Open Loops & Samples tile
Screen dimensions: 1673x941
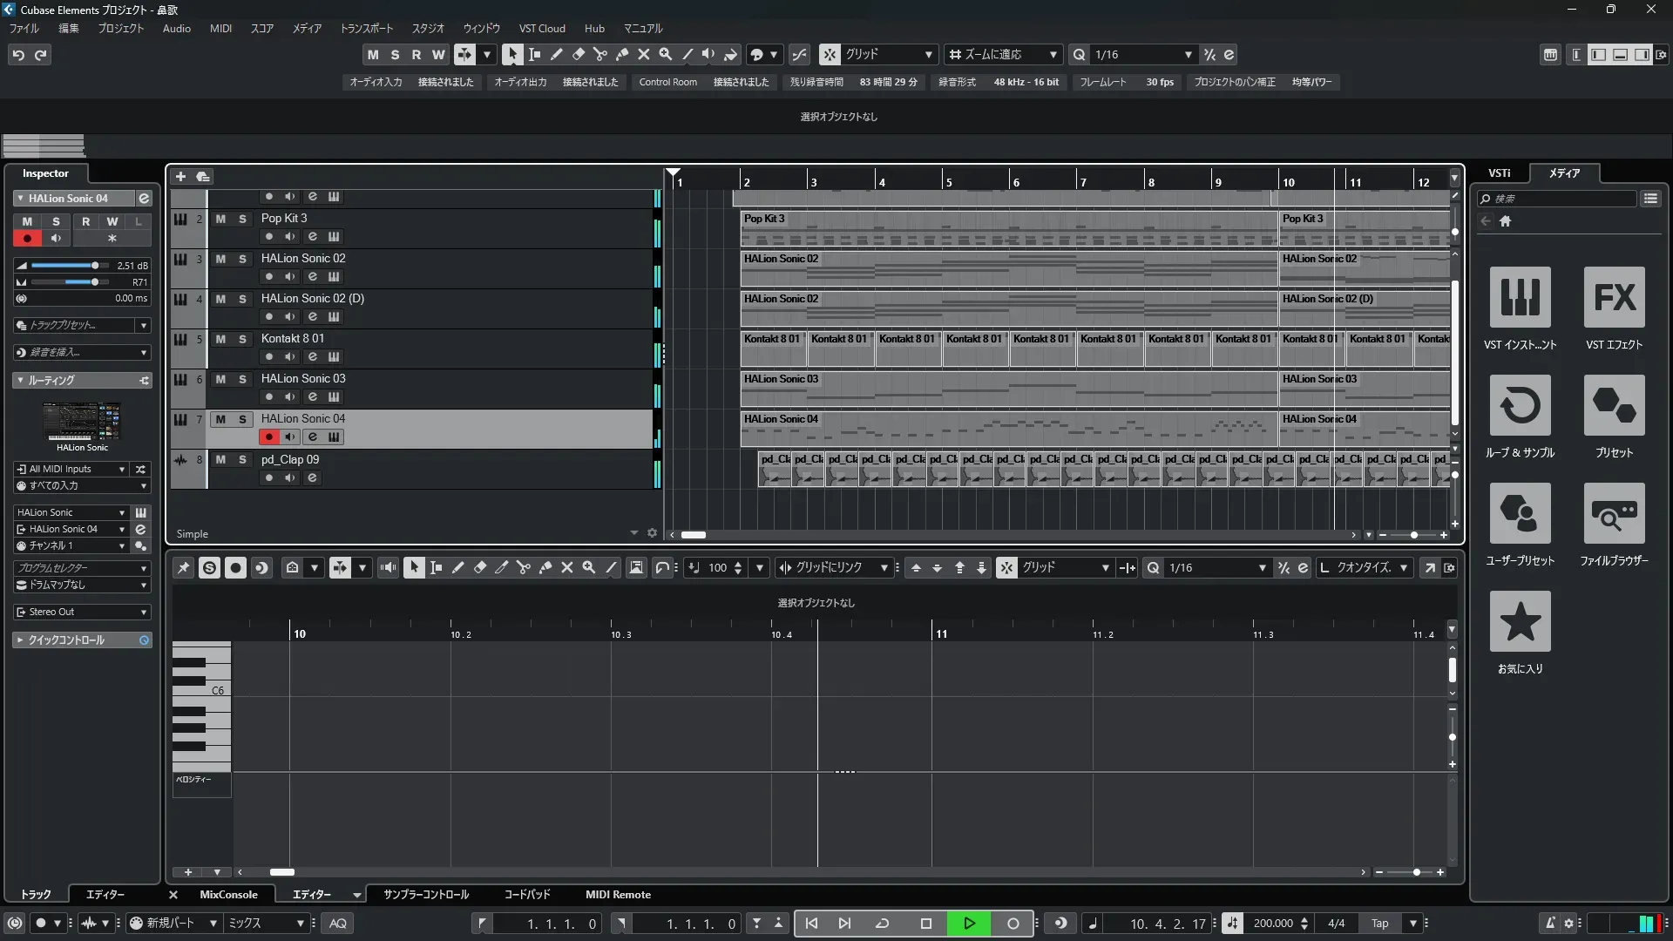click(x=1520, y=405)
